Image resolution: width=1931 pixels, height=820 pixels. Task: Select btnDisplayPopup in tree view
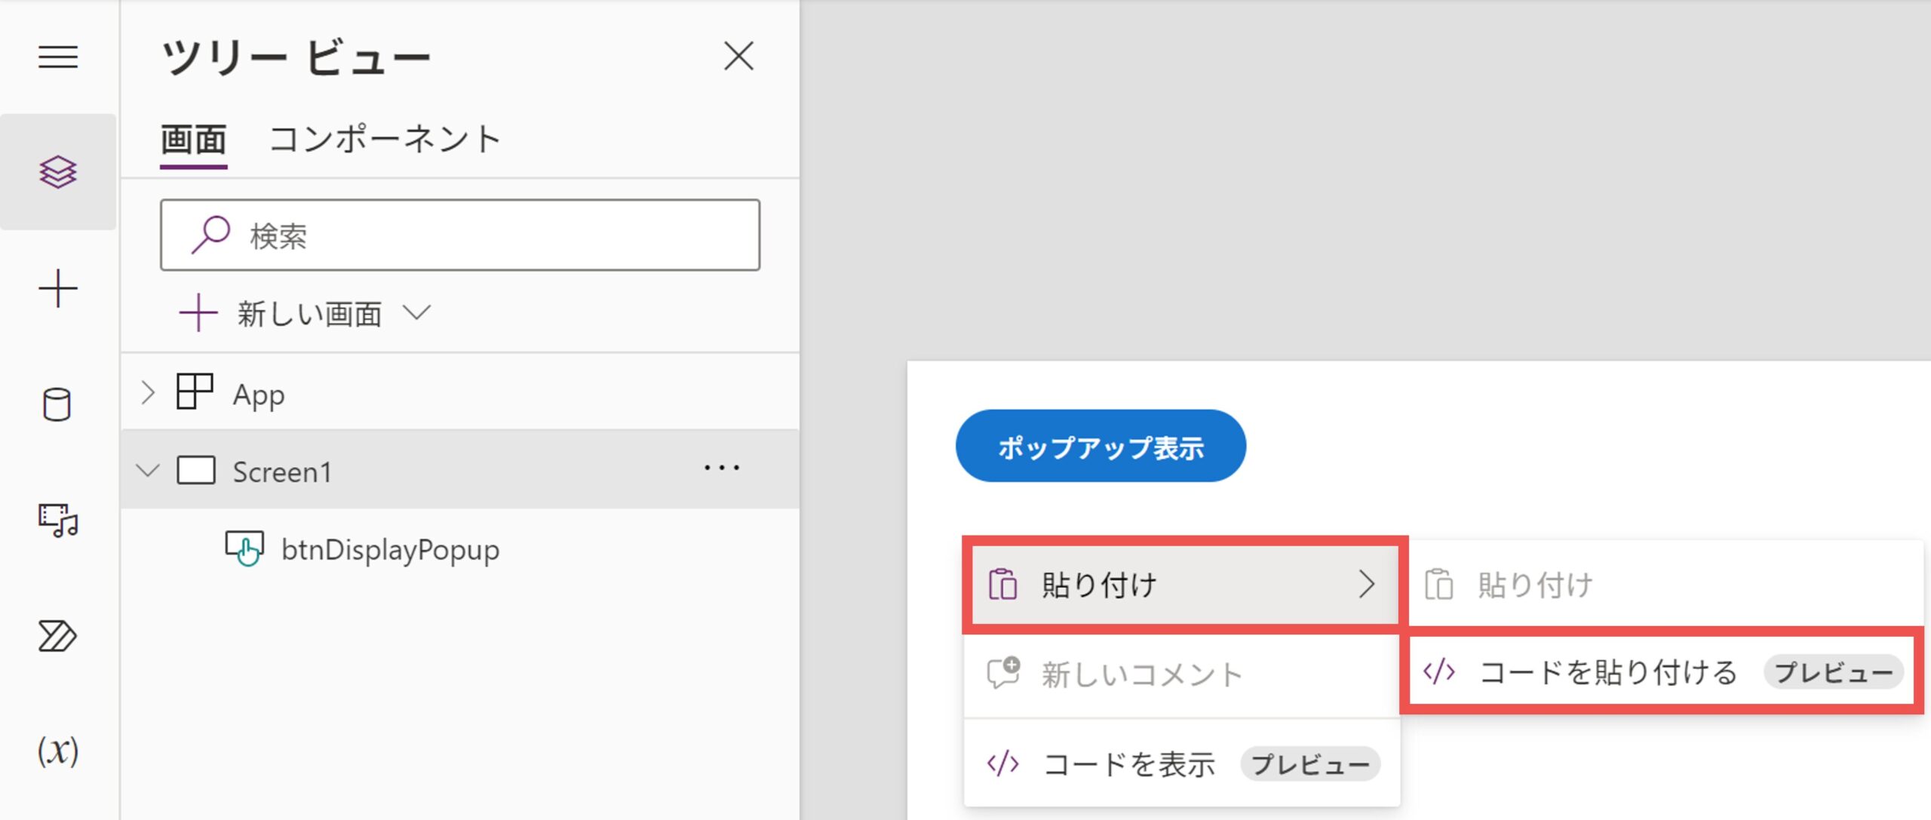(389, 550)
